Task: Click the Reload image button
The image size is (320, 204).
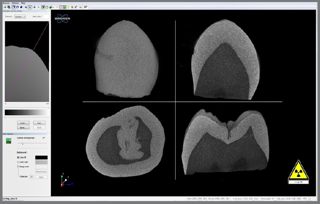Action: [x=41, y=171]
